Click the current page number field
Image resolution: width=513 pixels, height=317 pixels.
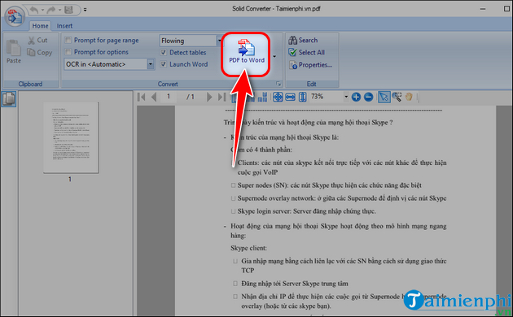(x=169, y=97)
